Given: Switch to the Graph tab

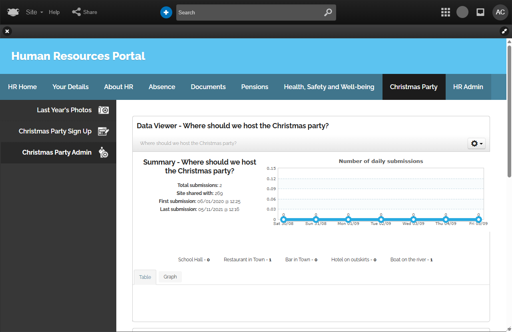Looking at the screenshot, I should 170,277.
